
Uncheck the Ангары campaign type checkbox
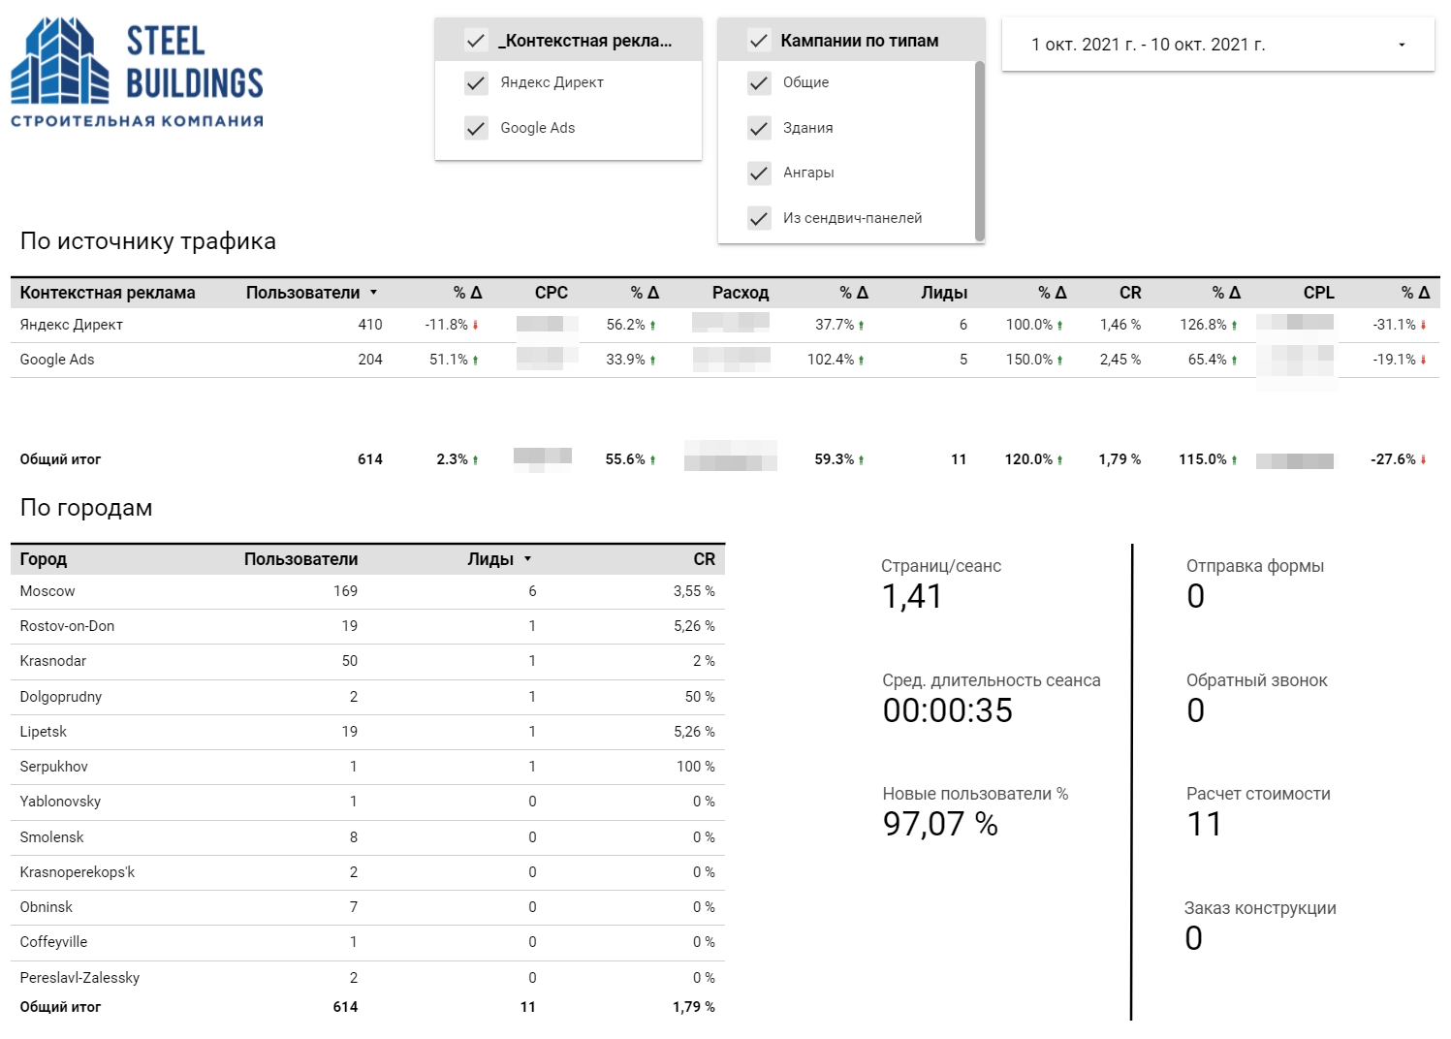pyautogui.click(x=759, y=173)
